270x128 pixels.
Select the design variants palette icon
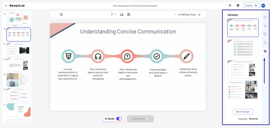pyautogui.click(x=265, y=51)
